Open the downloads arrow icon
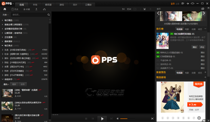Viewport: 210px width, 122px height. [36, 9]
